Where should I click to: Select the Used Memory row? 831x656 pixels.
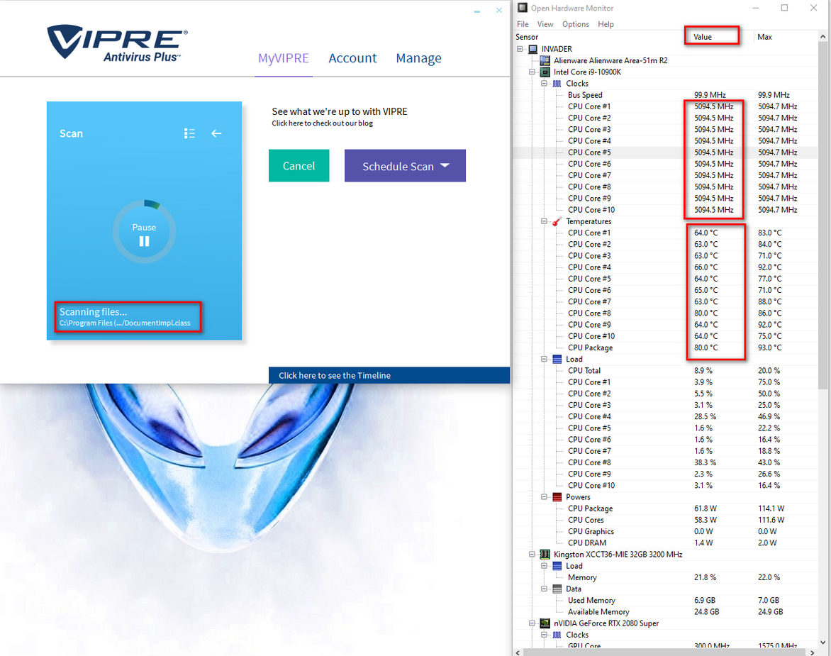(x=665, y=601)
